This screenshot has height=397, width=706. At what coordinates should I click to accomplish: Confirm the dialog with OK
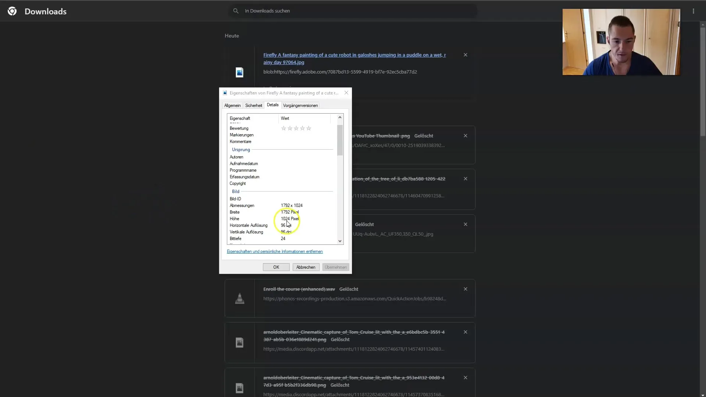click(x=276, y=267)
